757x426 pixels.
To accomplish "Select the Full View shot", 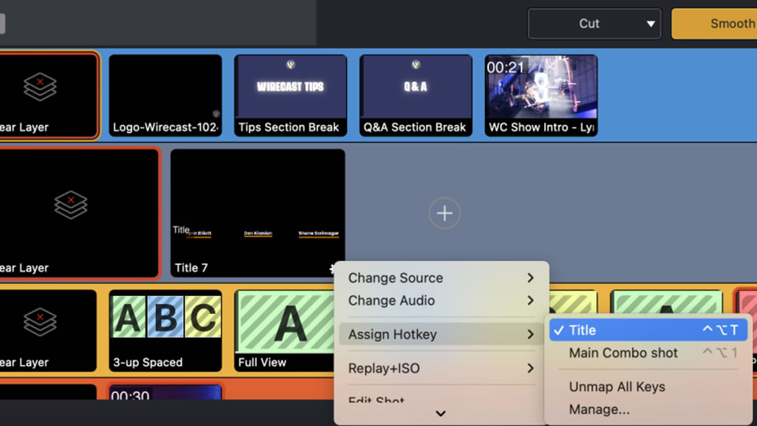I will (285, 331).
